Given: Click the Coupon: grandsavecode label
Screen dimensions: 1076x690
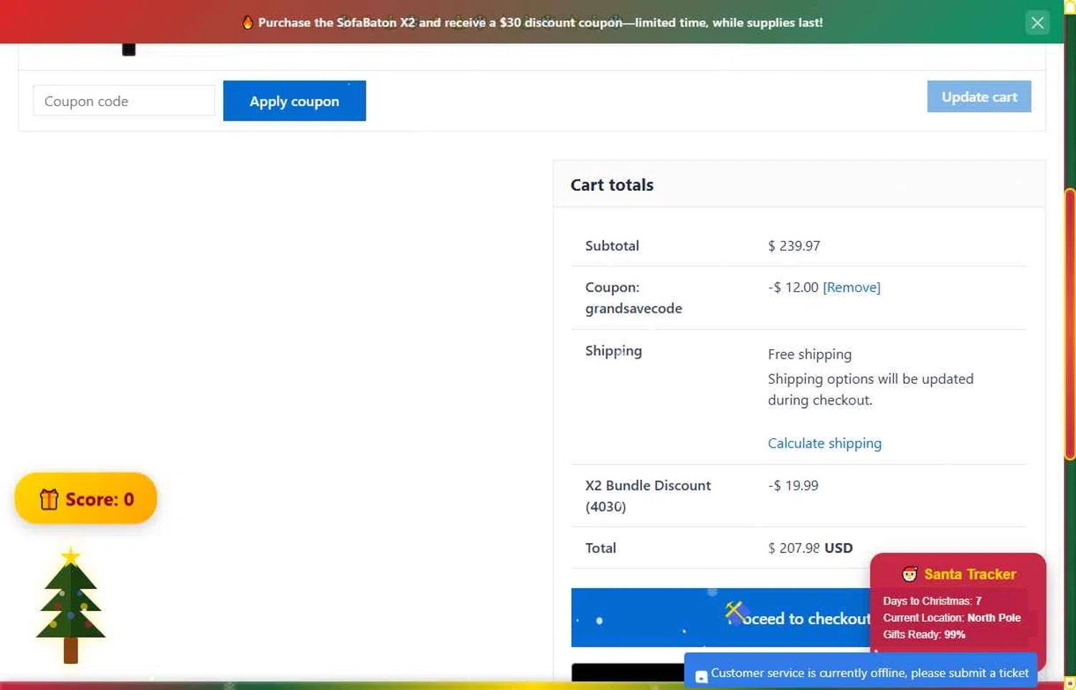Looking at the screenshot, I should [633, 298].
